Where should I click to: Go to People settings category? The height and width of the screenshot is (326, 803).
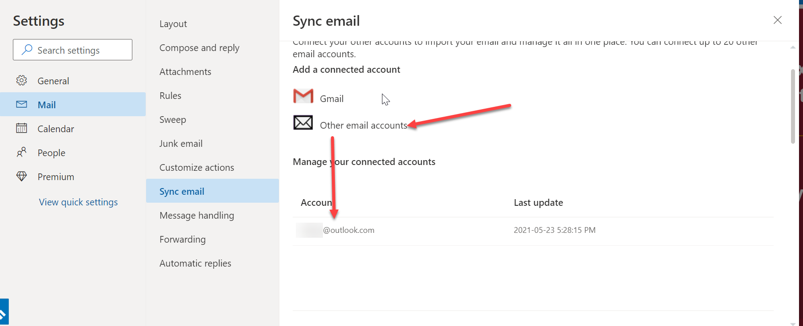(73, 153)
